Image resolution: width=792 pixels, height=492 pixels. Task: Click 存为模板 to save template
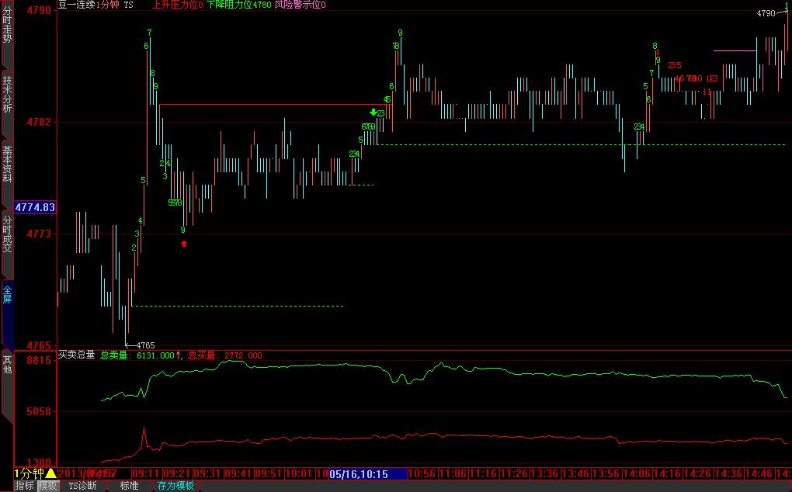point(175,486)
